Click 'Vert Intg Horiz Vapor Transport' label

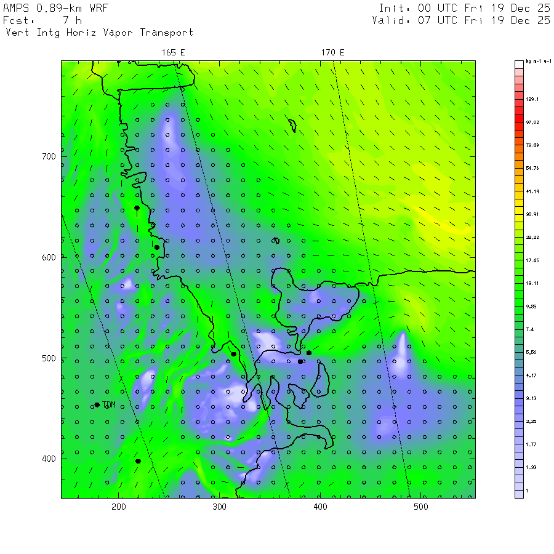[100, 33]
